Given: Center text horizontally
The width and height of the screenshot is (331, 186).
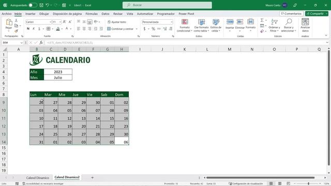Looking at the screenshot, I should [84, 29].
